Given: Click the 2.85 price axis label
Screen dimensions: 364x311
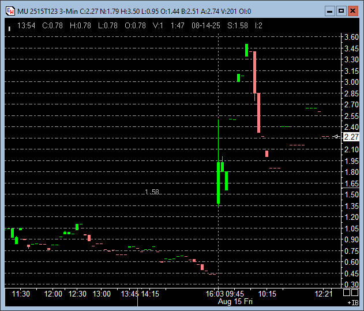Looking at the screenshot, I should click(351, 93).
